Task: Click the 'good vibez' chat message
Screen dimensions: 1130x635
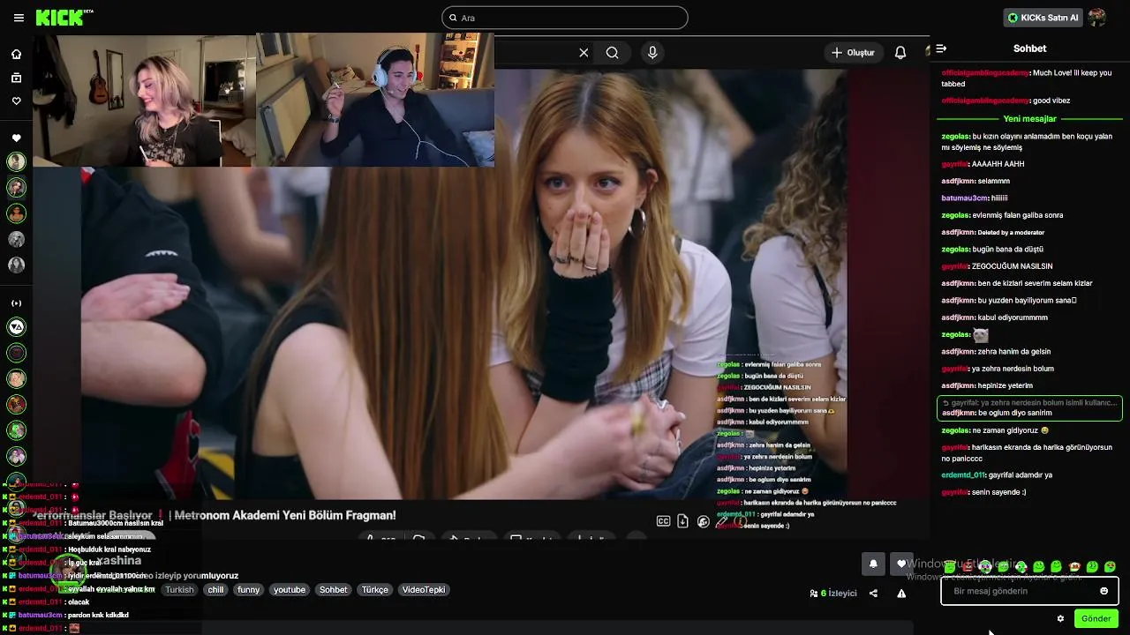Action: [1051, 101]
